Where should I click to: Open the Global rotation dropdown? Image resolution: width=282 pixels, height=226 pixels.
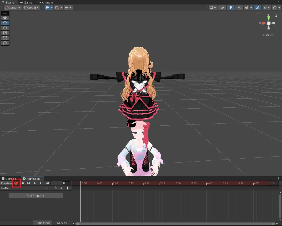tap(31, 8)
